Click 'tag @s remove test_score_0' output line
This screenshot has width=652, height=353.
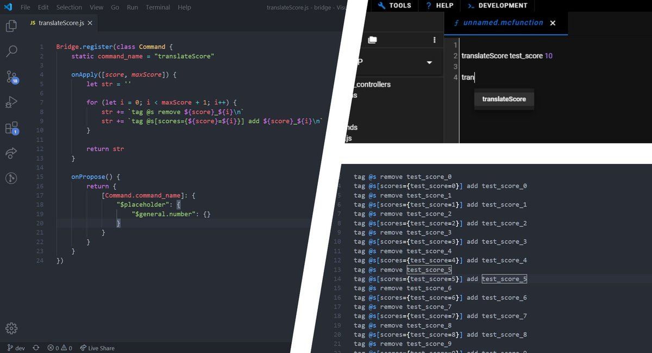(x=403, y=177)
